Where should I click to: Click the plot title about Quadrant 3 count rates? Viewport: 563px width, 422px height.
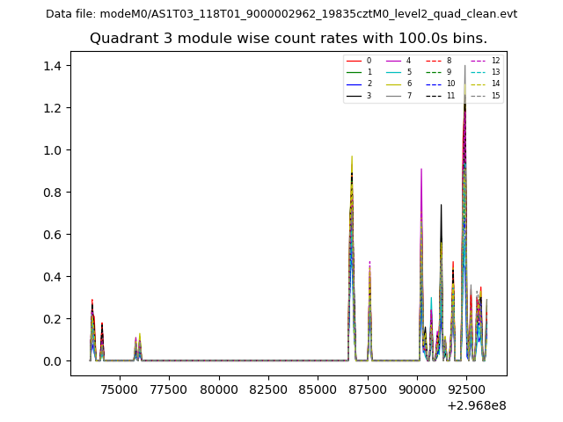(289, 39)
